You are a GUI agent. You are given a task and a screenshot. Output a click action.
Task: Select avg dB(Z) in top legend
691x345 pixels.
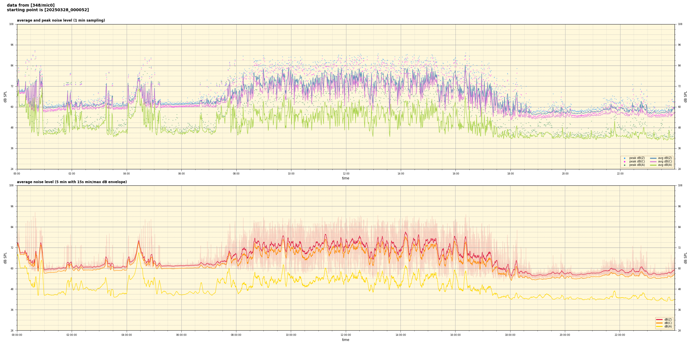[x=665, y=158]
